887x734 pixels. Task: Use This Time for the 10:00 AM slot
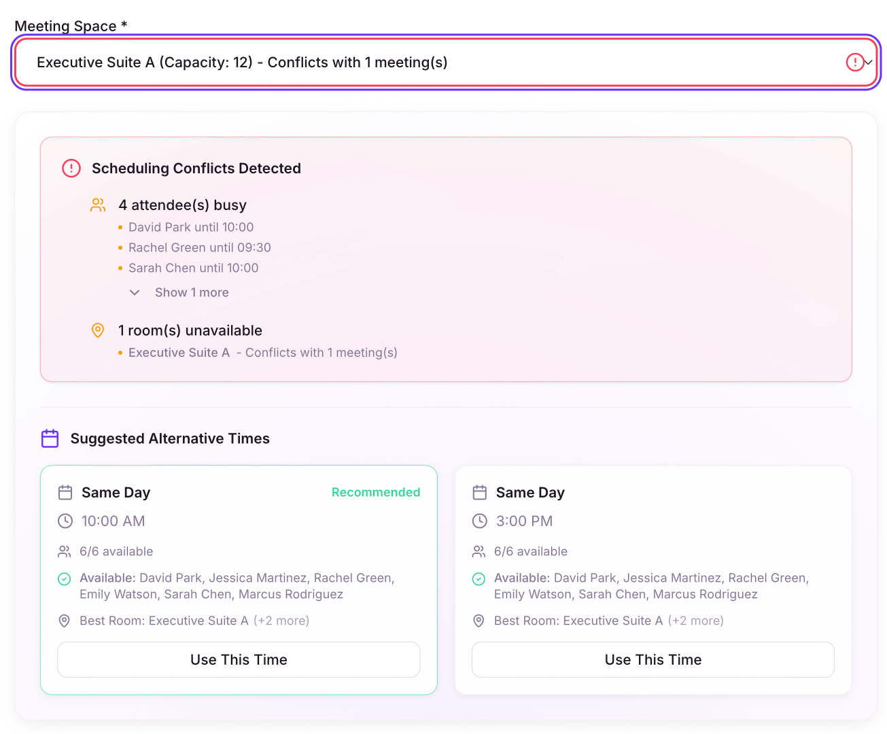239,659
